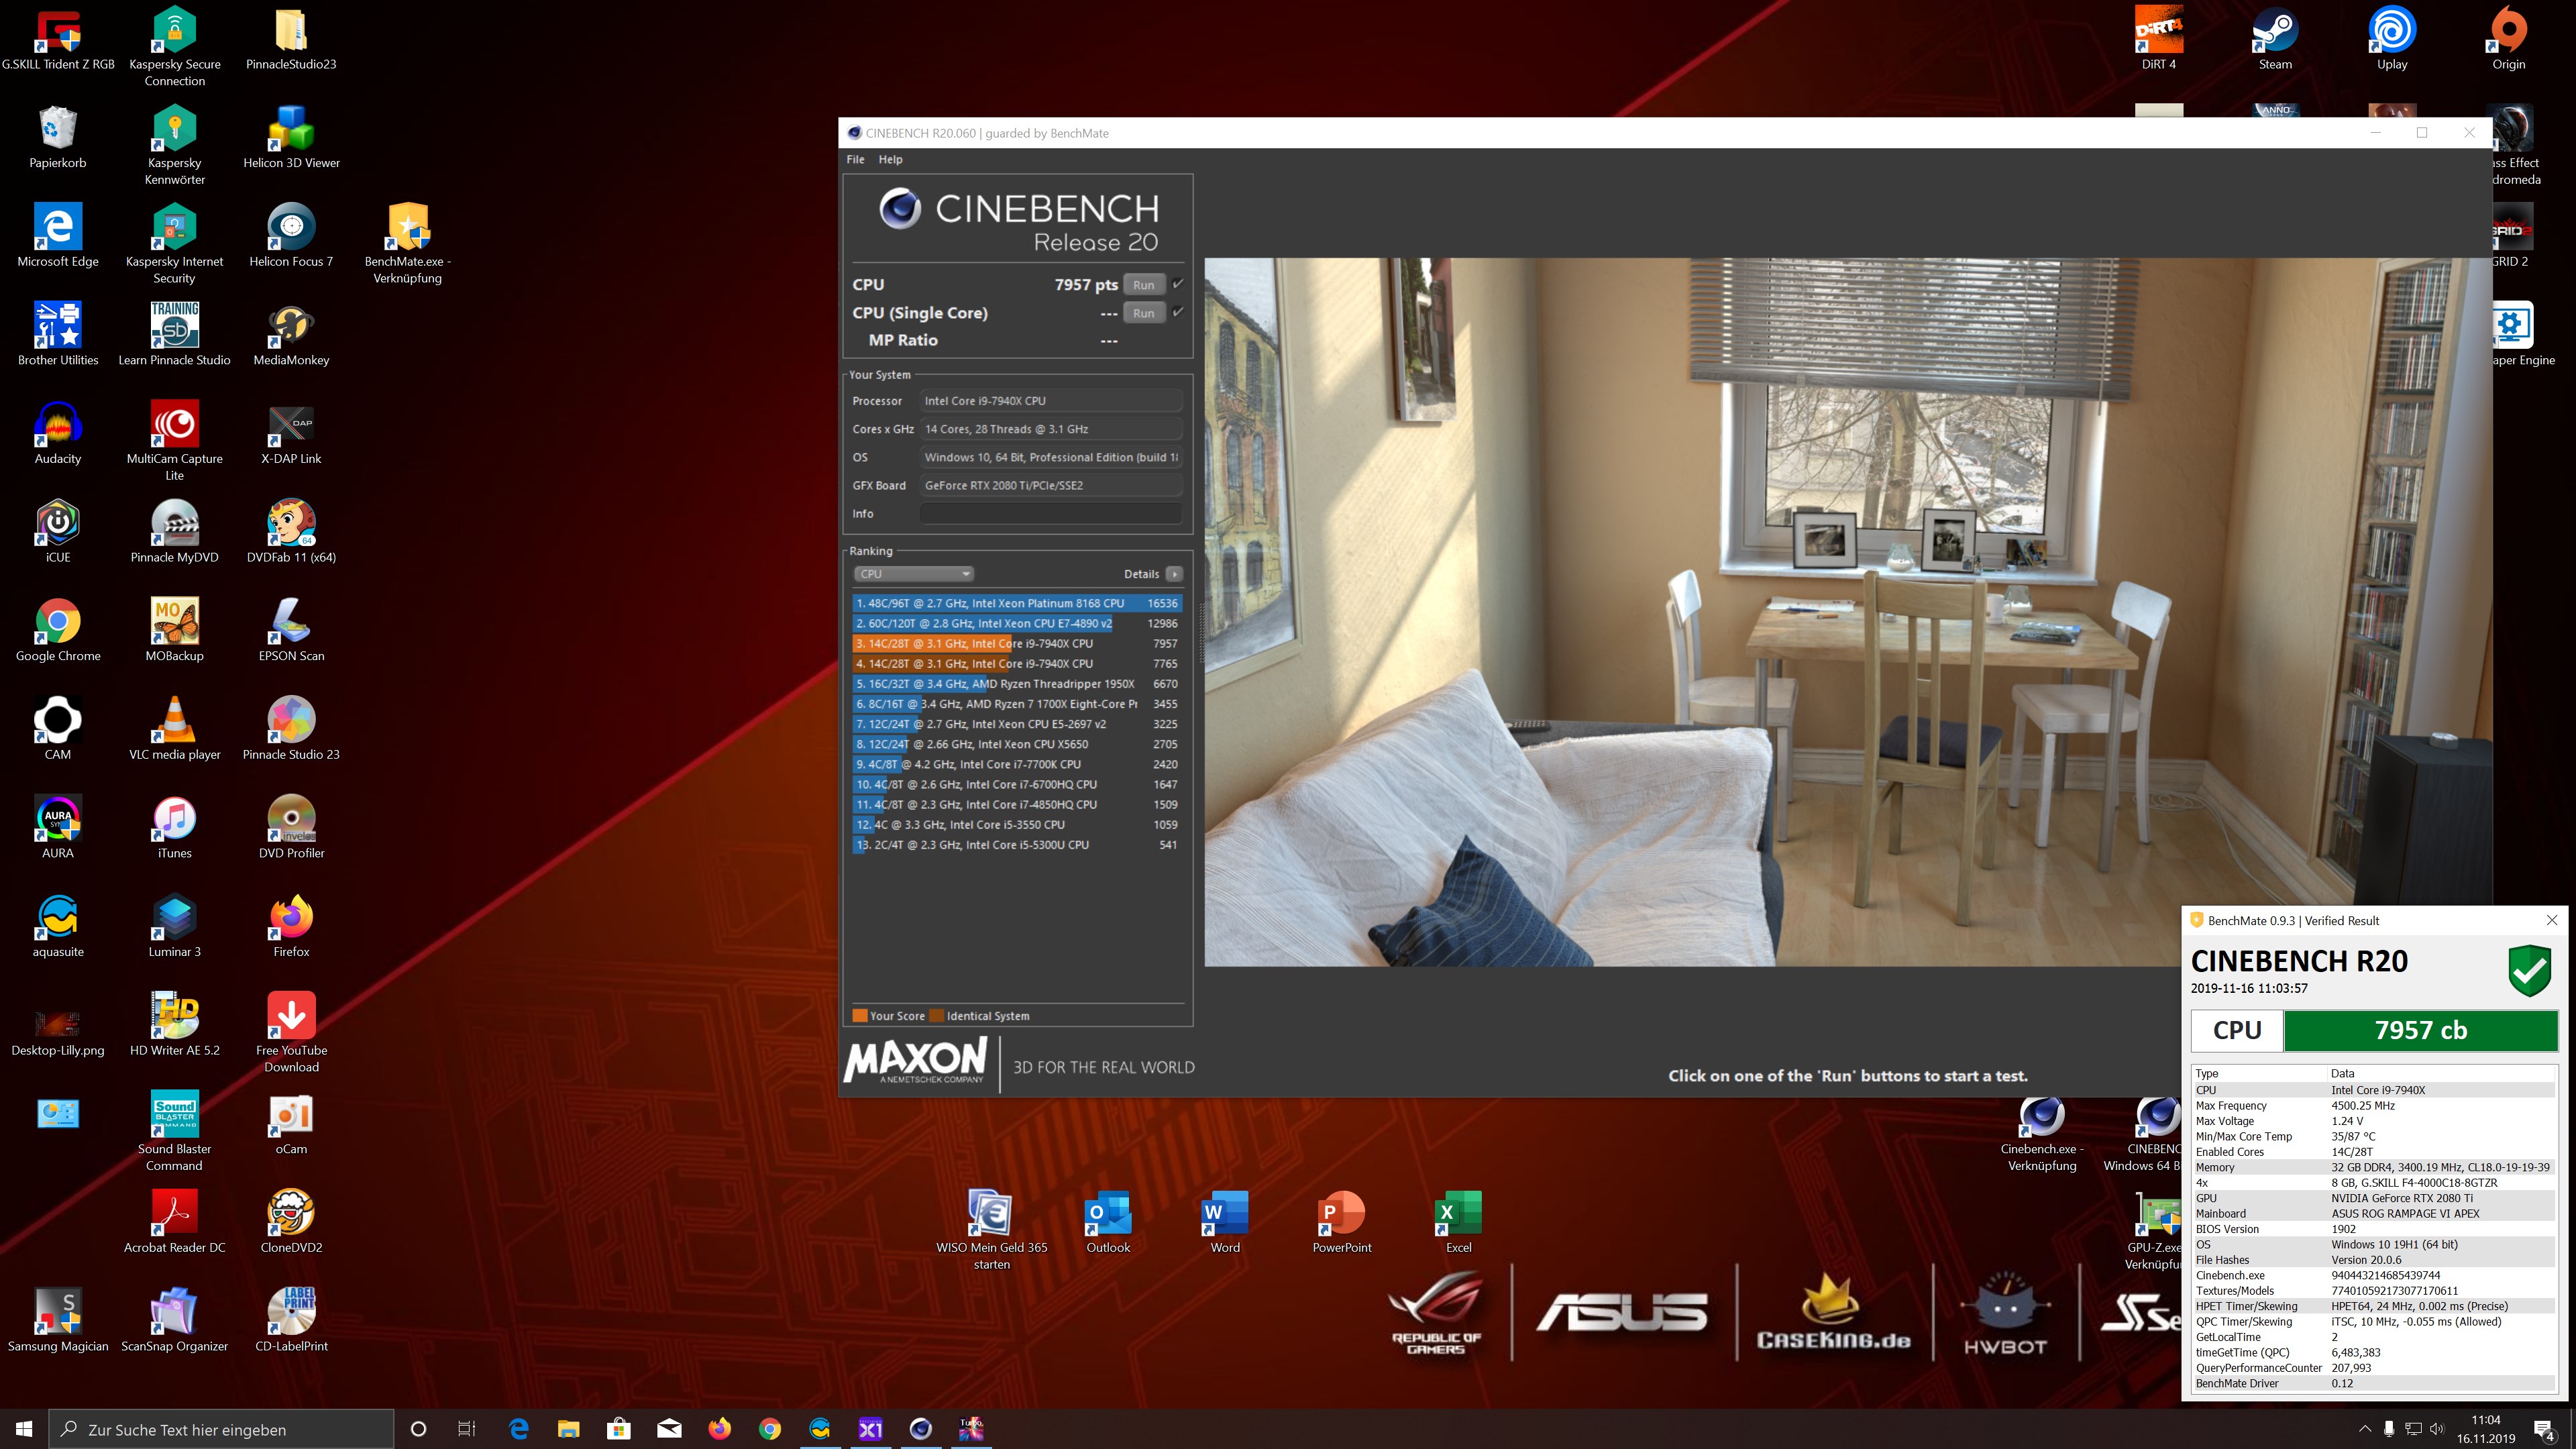Click the green 7957 cb score bar
The width and height of the screenshot is (2576, 1449).
point(2420,1030)
